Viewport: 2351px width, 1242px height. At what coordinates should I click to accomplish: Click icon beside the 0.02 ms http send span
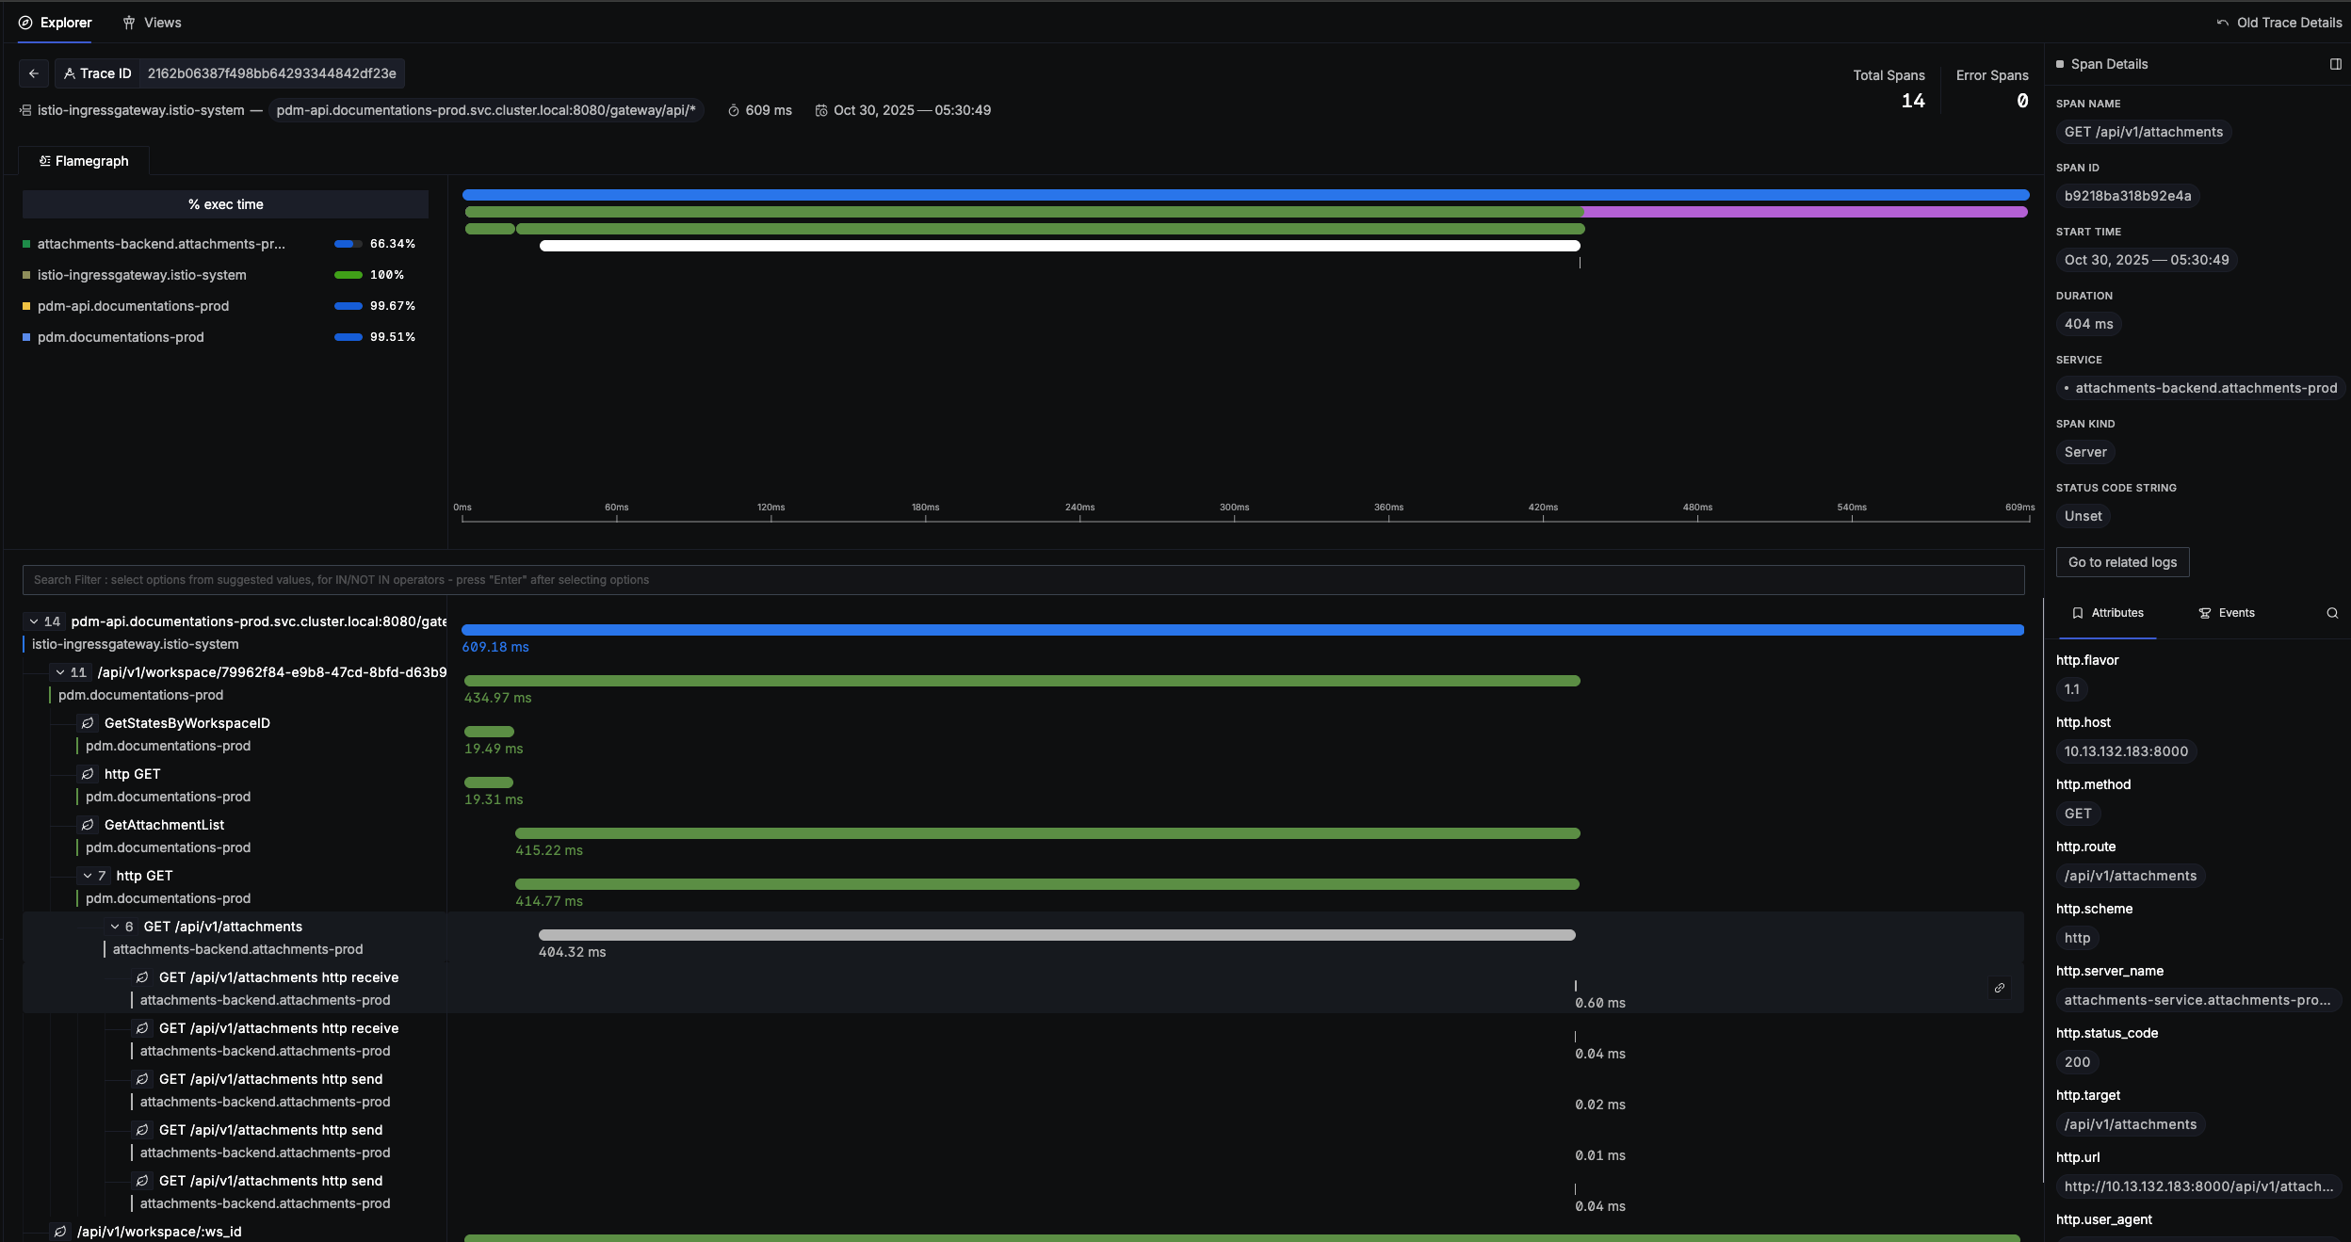(142, 1079)
